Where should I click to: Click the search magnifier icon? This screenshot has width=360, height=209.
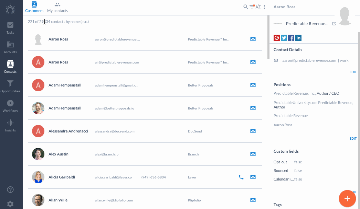click(x=245, y=7)
